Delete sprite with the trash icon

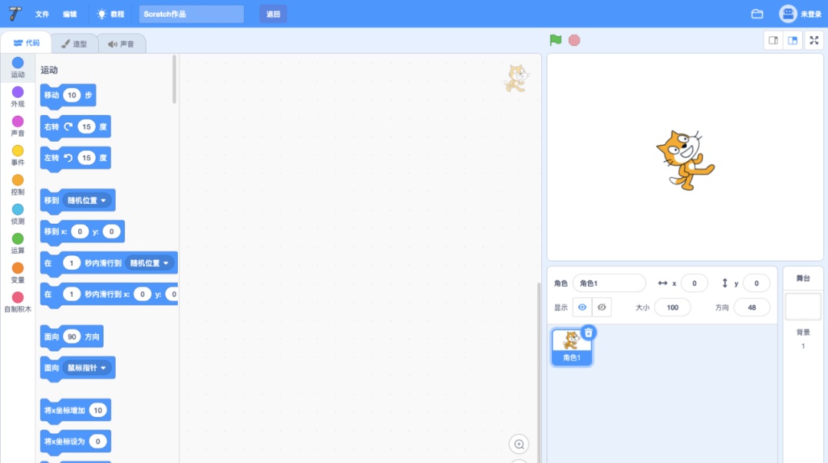(588, 333)
